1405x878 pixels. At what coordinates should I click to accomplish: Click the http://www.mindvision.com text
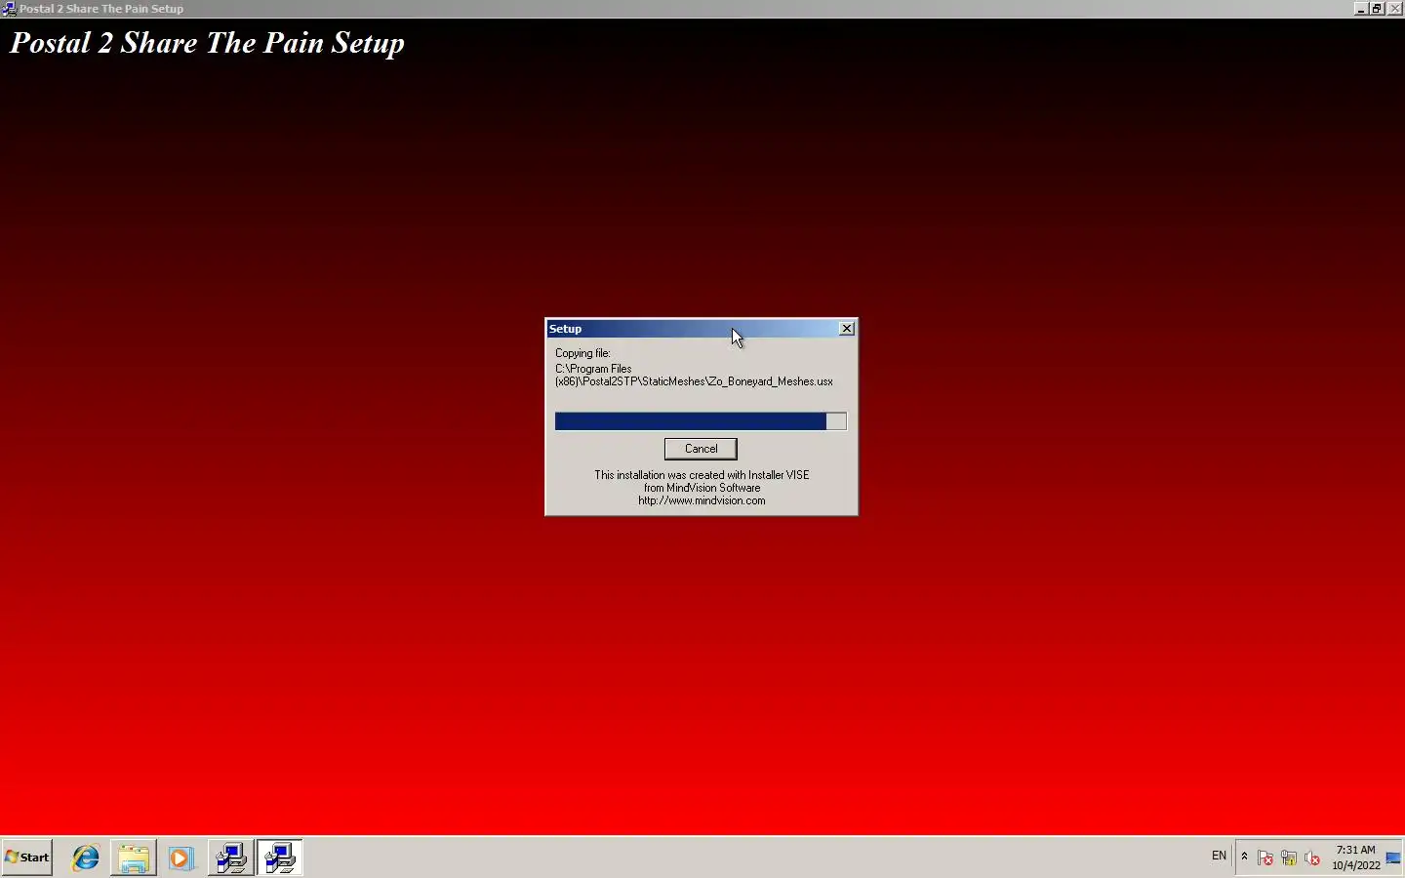pyautogui.click(x=702, y=500)
